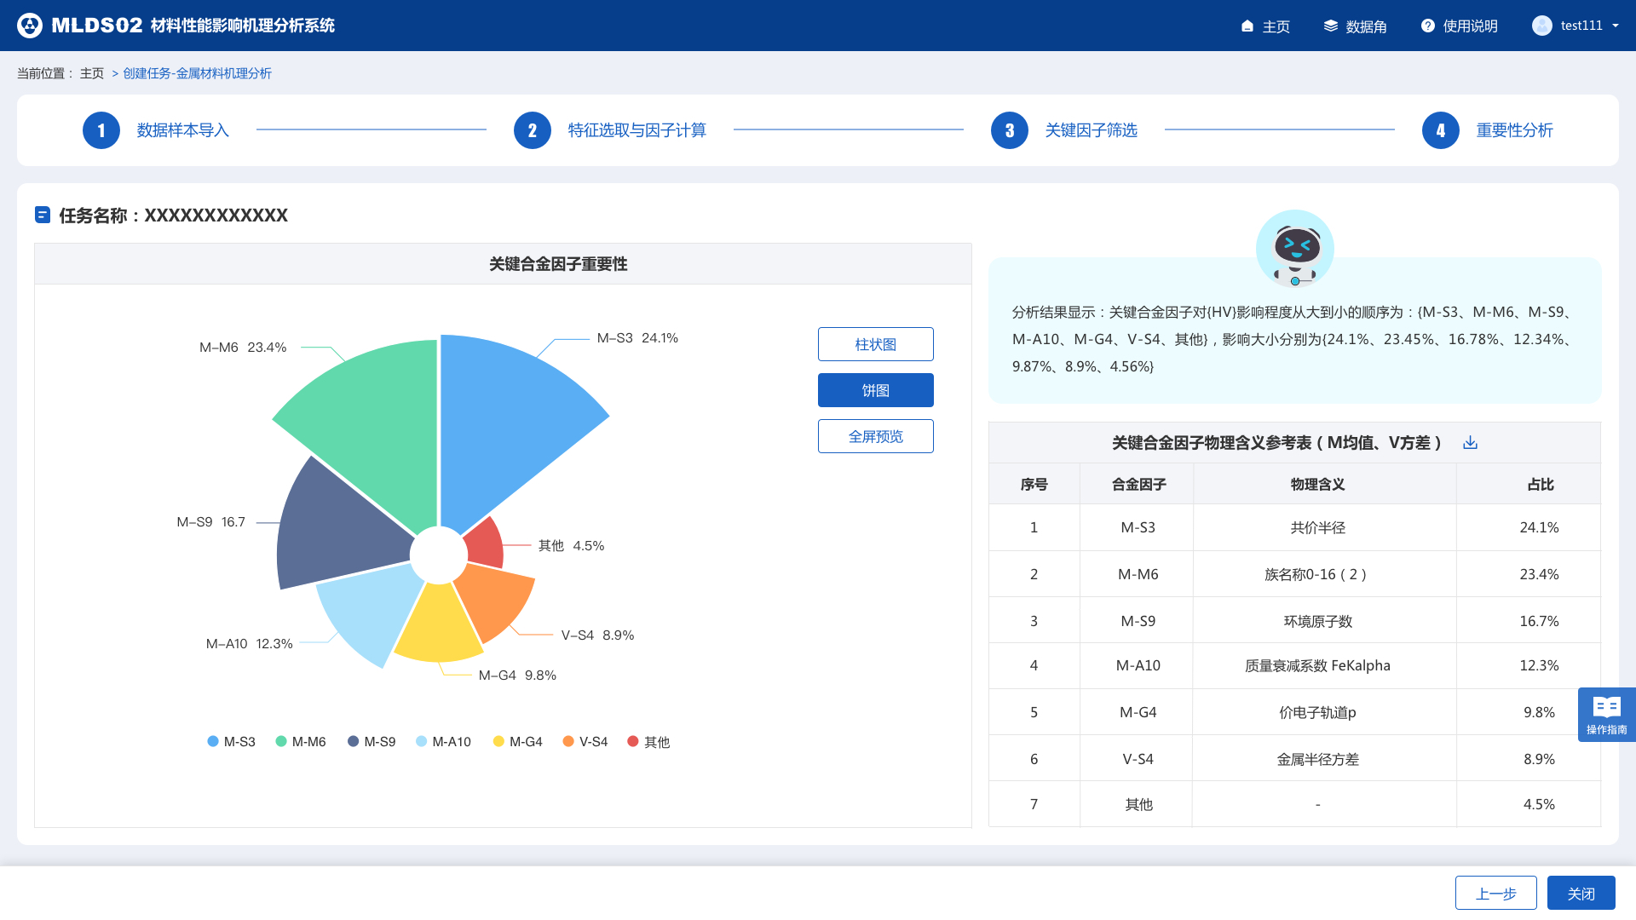Open the 数据角 stack icon
Screen dimensions: 1636x920
1330,26
